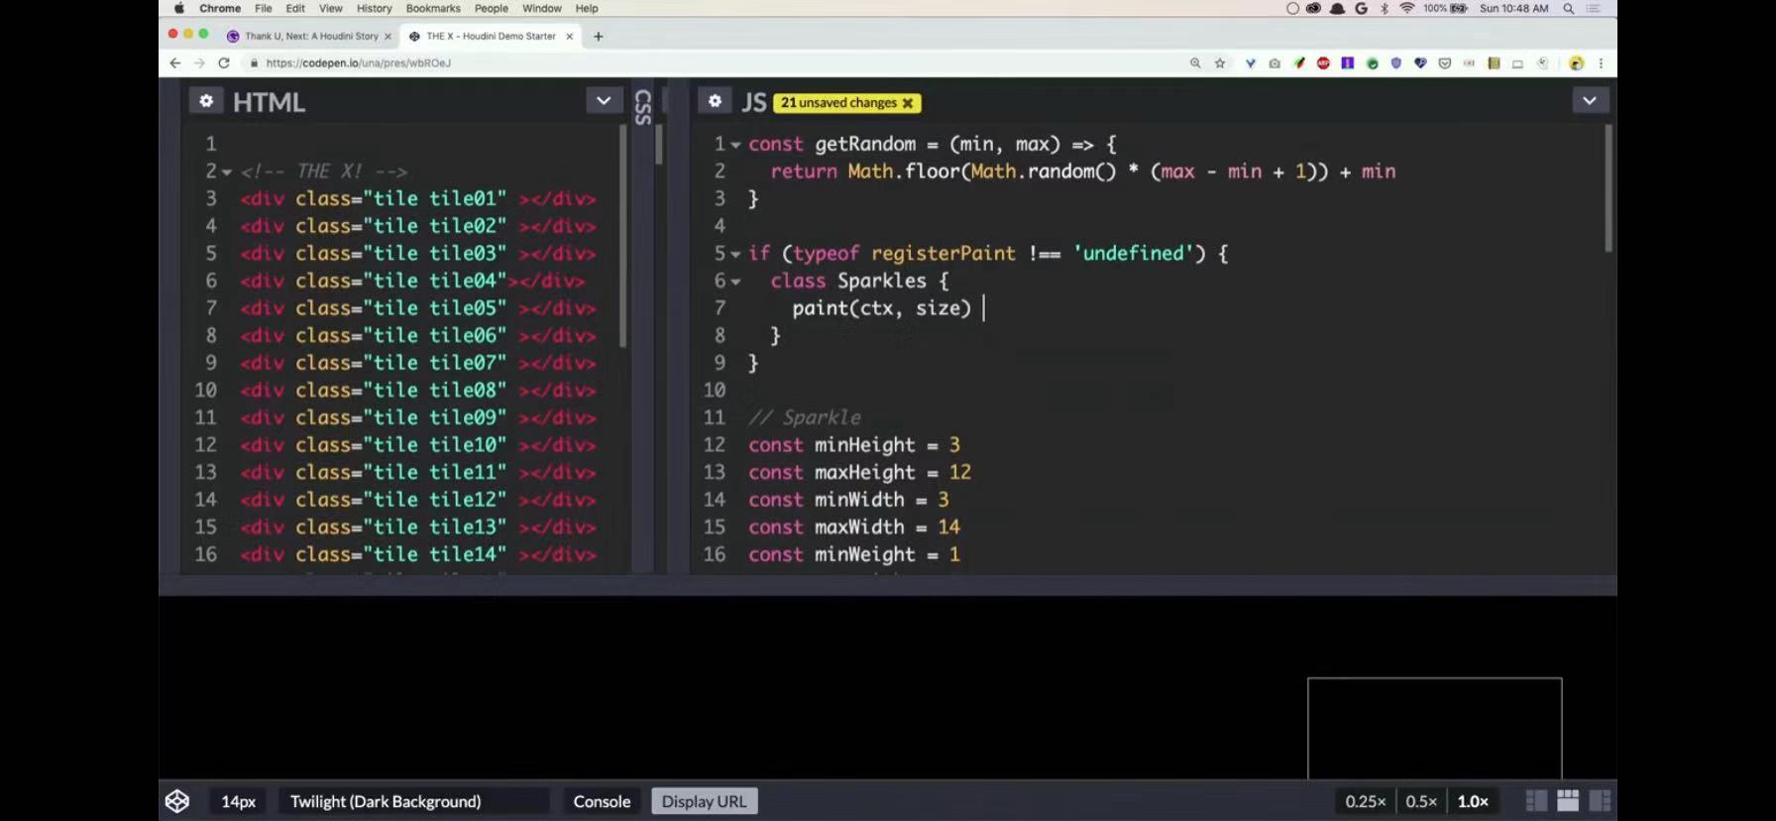
Task: Collapse the getRandom function fold at line 1
Action: click(x=735, y=145)
